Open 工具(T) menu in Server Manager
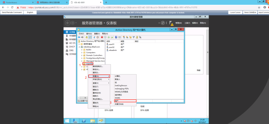Screen dimensions: 269x124 click(187, 23)
